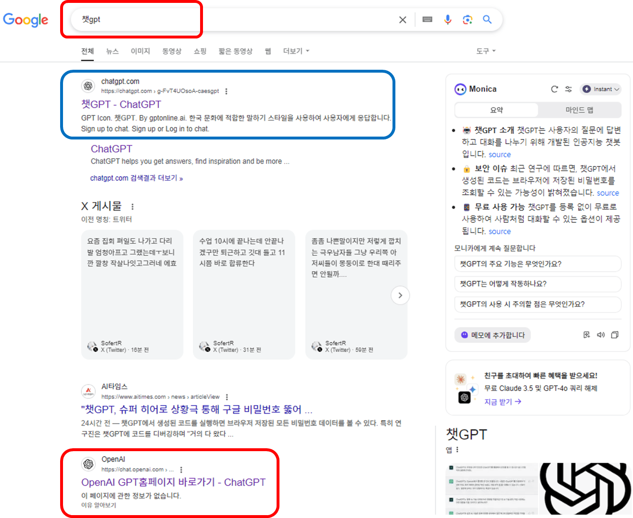Open the chatgpt.com result three-dot menu

coord(227,91)
